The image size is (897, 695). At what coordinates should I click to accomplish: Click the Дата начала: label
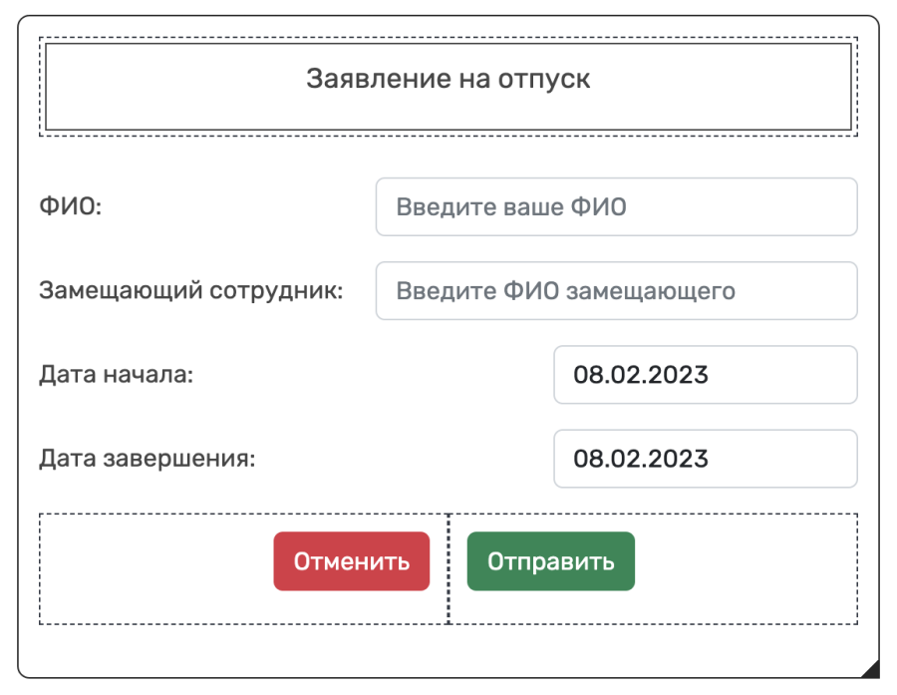point(117,374)
